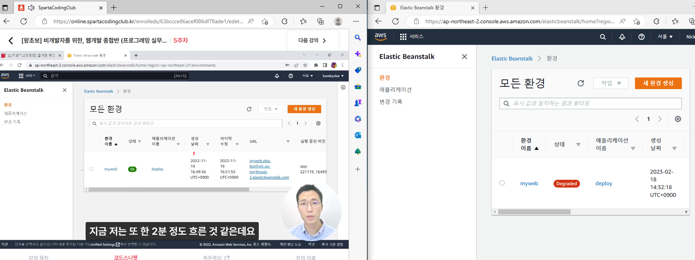Viewport: 695px width, 260px height.
Task: Click the Degraded status badge on the right
Action: 567,184
